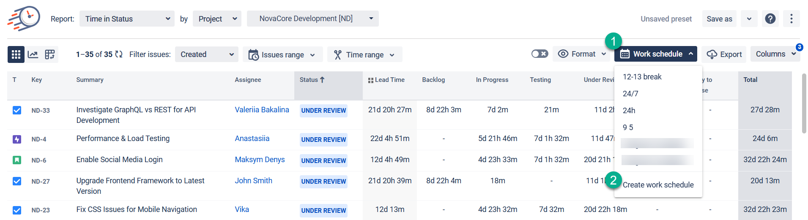The height and width of the screenshot is (220, 808).
Task: Open the pivot table view icon
Action: [50, 54]
